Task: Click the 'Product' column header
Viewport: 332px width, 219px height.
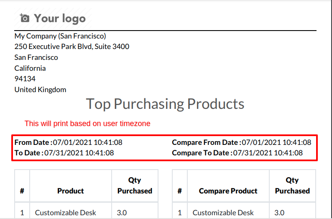Action: click(x=71, y=191)
